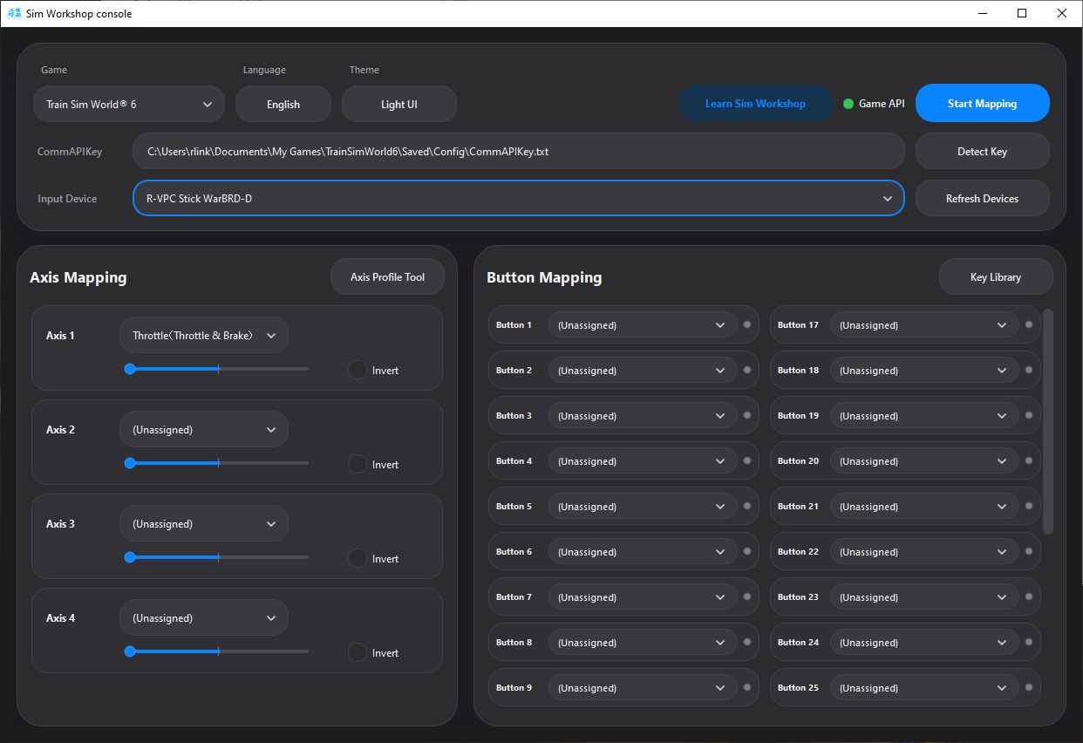The width and height of the screenshot is (1083, 743).
Task: Click the Sim Workshop app icon in title bar
Action: click(x=14, y=13)
